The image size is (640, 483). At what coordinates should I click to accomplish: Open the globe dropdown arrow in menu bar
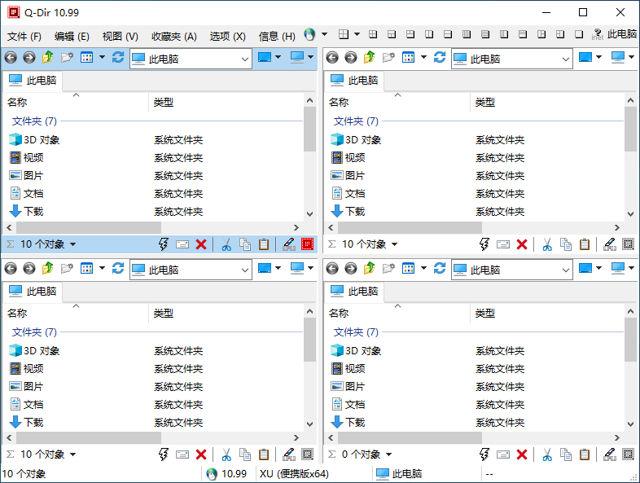(x=325, y=34)
